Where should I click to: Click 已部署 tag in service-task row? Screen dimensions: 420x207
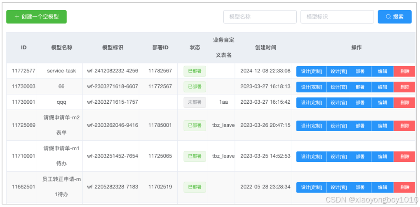point(195,72)
